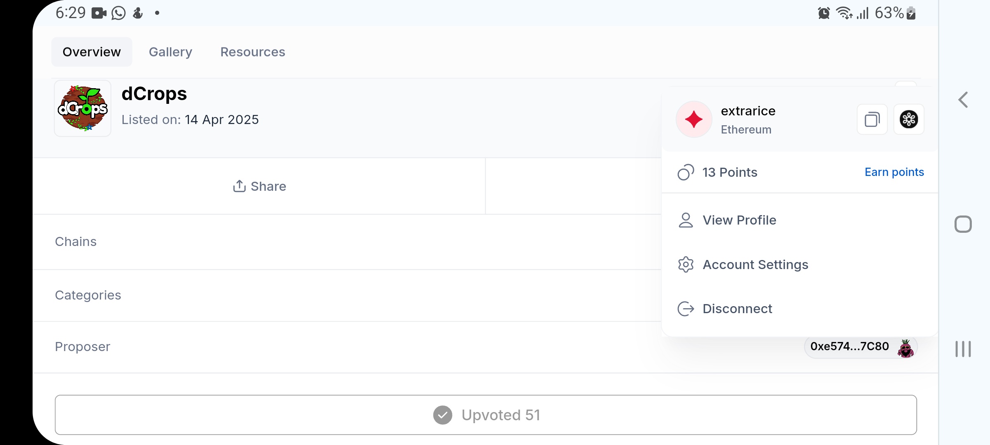Tap the Android home button
The image size is (990, 445).
963,224
